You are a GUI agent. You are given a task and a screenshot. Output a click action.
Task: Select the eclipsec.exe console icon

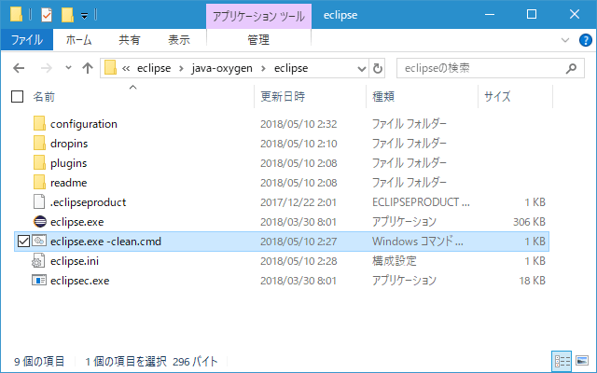(39, 281)
